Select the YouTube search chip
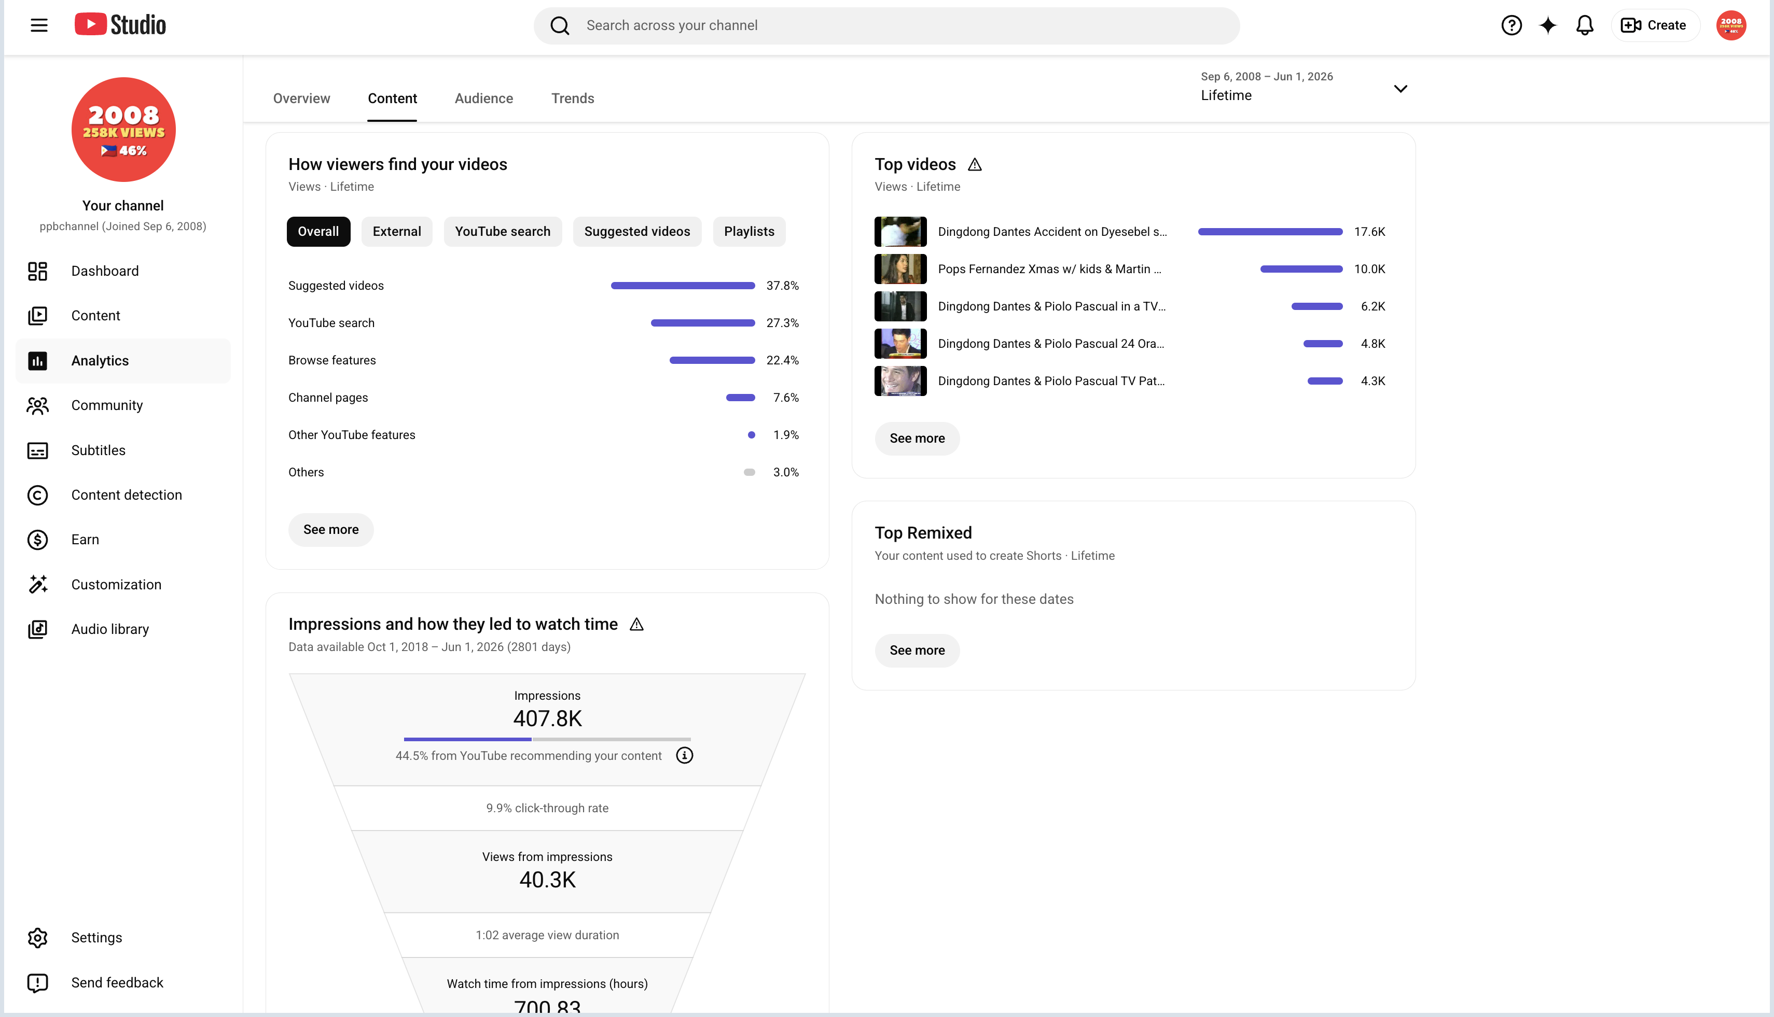1774x1017 pixels. click(503, 232)
